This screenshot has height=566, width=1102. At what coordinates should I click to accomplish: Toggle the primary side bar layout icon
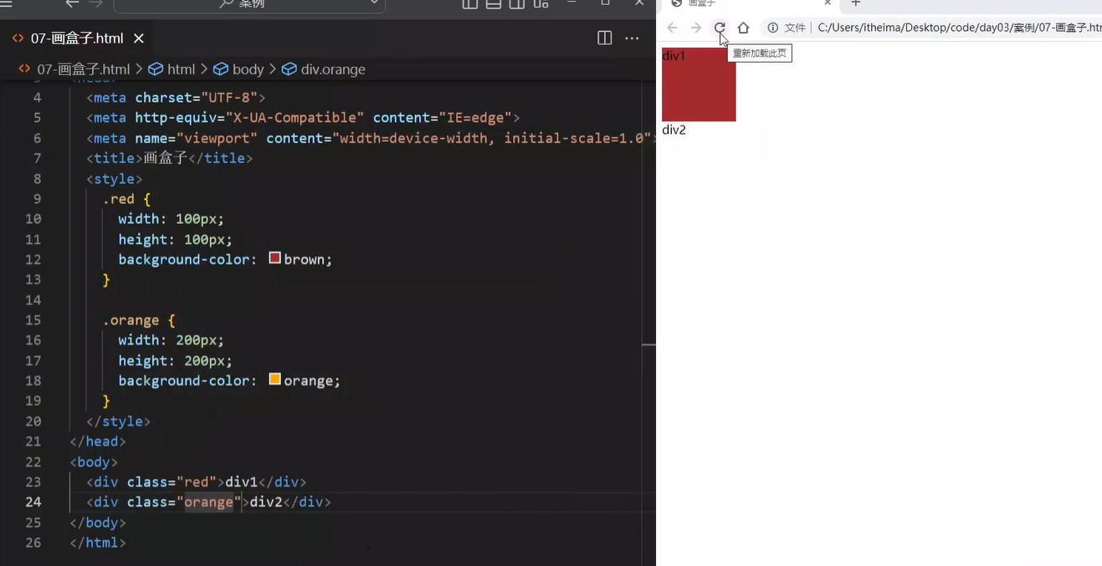[x=470, y=3]
